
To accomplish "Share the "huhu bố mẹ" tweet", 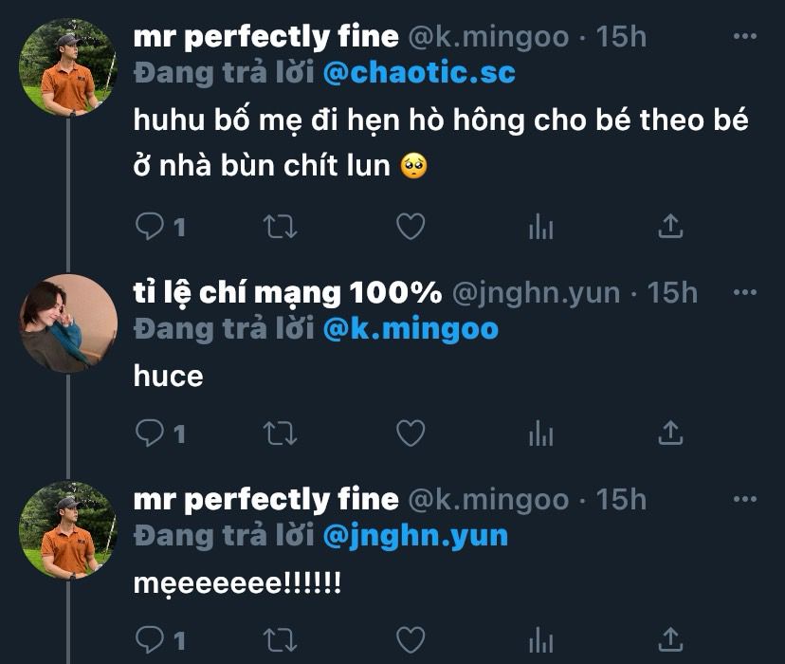I will pyautogui.click(x=670, y=226).
